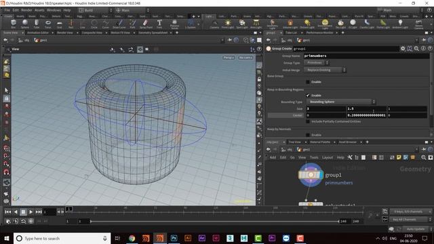
Task: Open the Bounding Type dropdown
Action: tap(340, 102)
